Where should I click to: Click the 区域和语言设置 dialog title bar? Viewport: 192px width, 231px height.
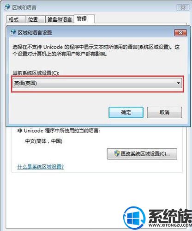[92, 33]
